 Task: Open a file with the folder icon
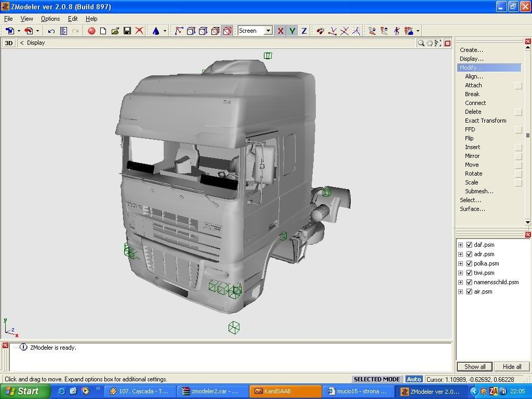[115, 31]
